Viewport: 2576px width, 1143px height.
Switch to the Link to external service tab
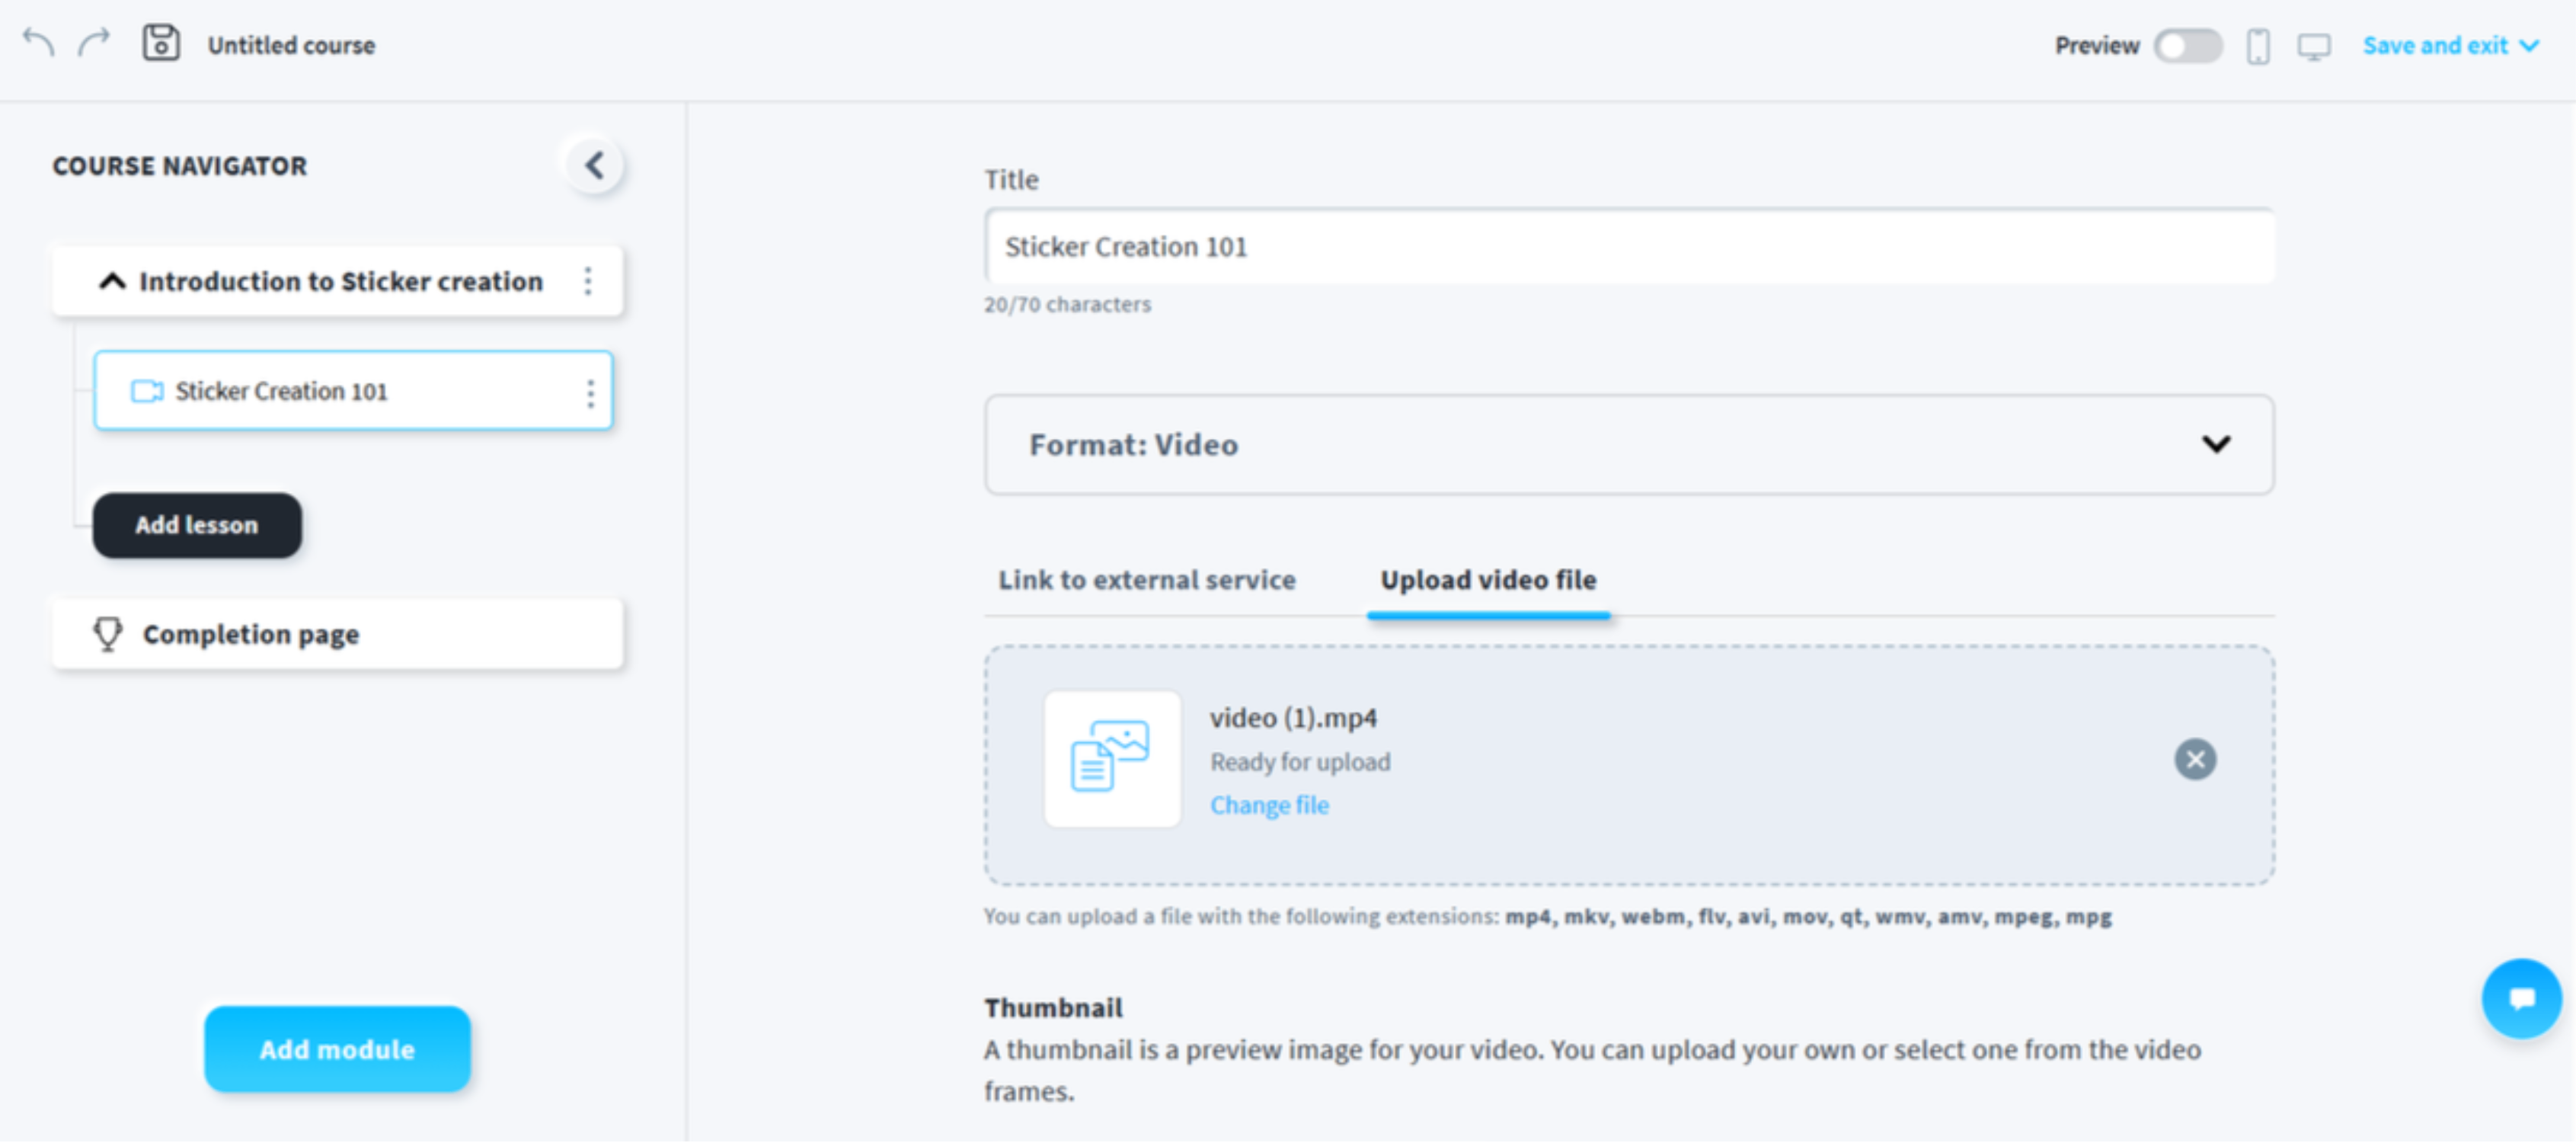1146,580
